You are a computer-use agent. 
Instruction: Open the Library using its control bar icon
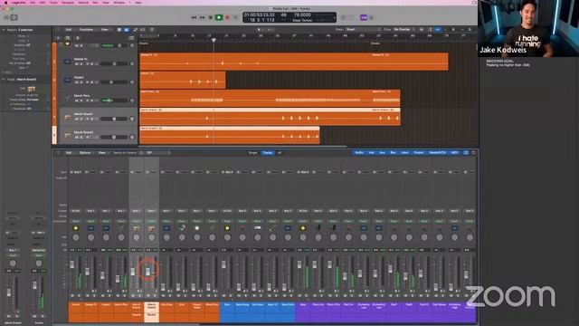[6, 17]
